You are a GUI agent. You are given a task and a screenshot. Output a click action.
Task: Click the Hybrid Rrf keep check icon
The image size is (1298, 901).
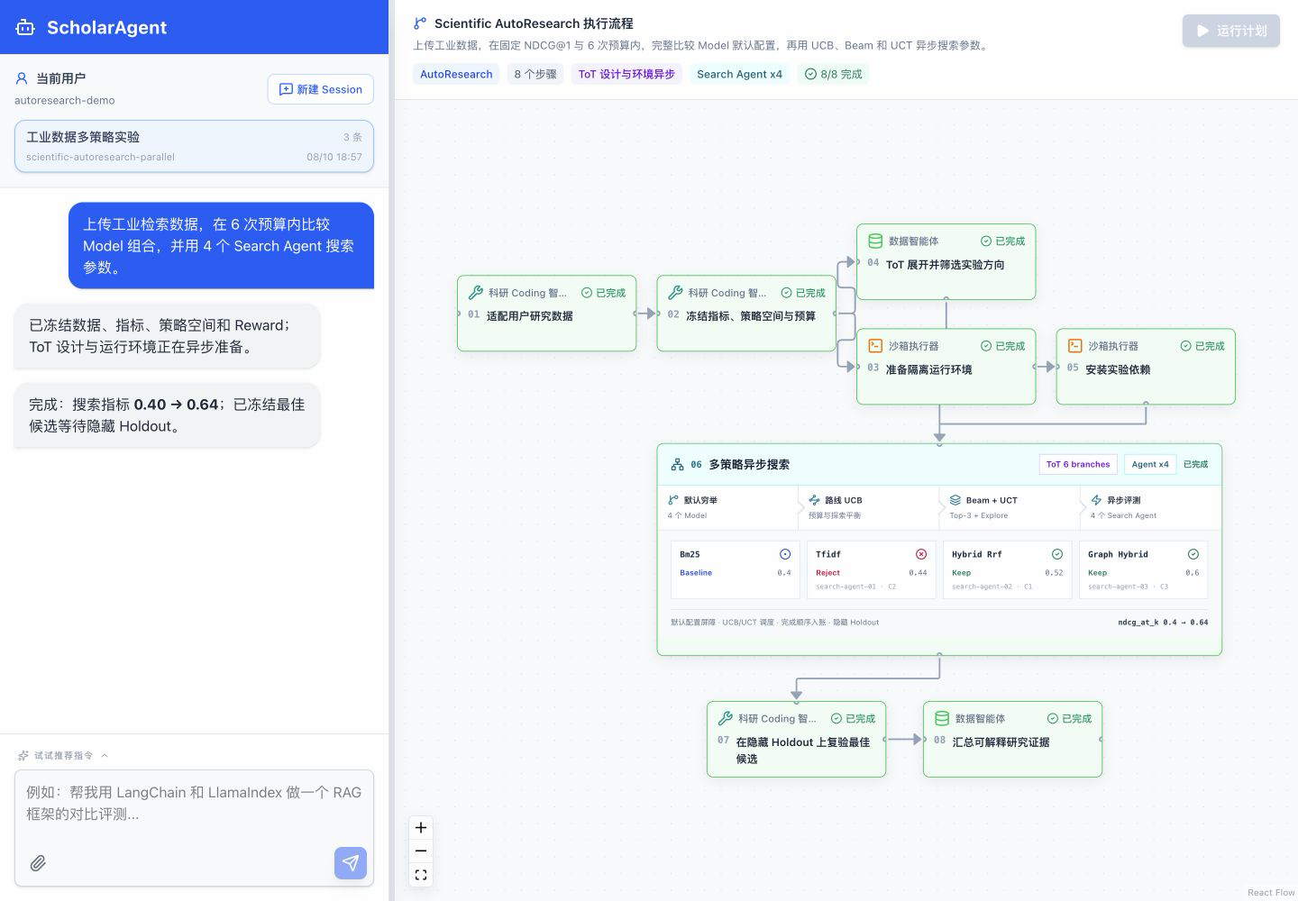pos(1057,554)
